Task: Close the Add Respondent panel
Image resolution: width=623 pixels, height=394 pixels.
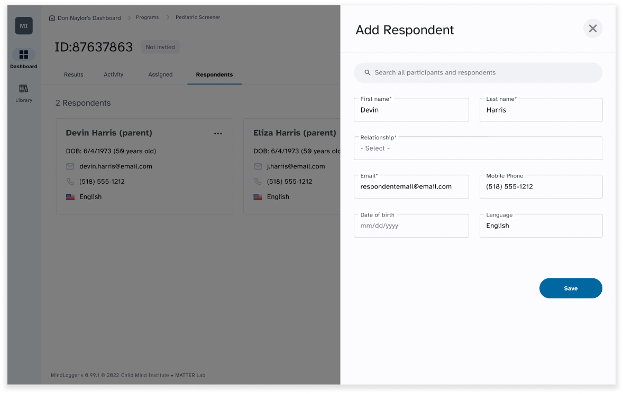Action: pos(592,29)
